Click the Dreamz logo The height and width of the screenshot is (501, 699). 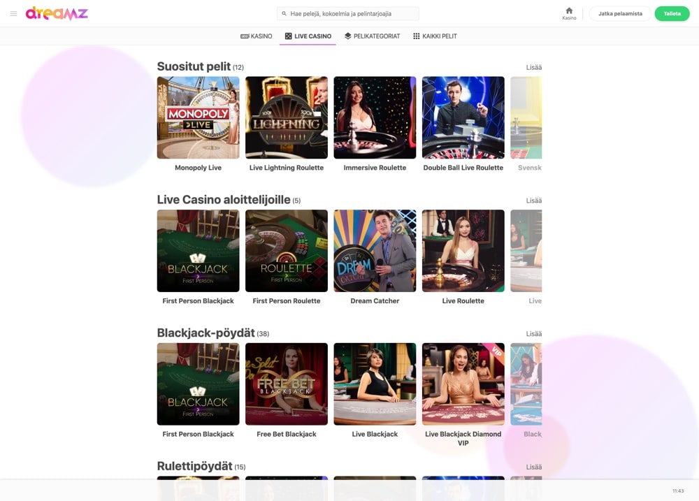point(57,13)
